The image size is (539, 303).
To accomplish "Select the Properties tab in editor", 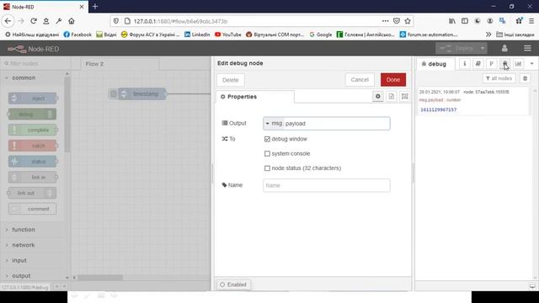I will pyautogui.click(x=255, y=97).
